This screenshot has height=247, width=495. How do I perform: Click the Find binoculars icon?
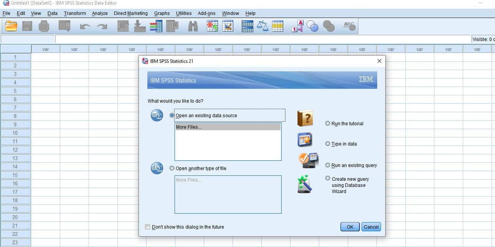[x=193, y=26]
